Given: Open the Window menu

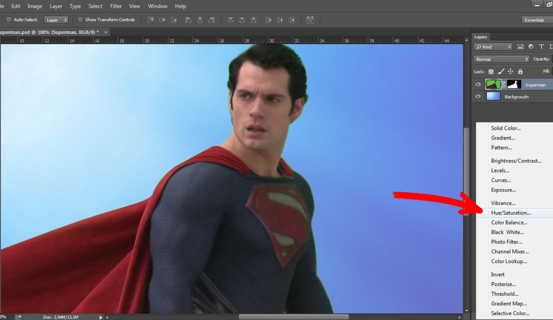Looking at the screenshot, I should [158, 6].
